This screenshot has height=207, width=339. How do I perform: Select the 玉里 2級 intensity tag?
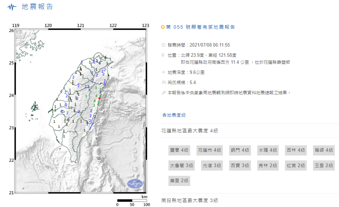(x=324, y=166)
